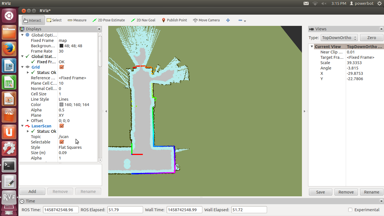
Task: Close the Views panel
Action: (381, 29)
